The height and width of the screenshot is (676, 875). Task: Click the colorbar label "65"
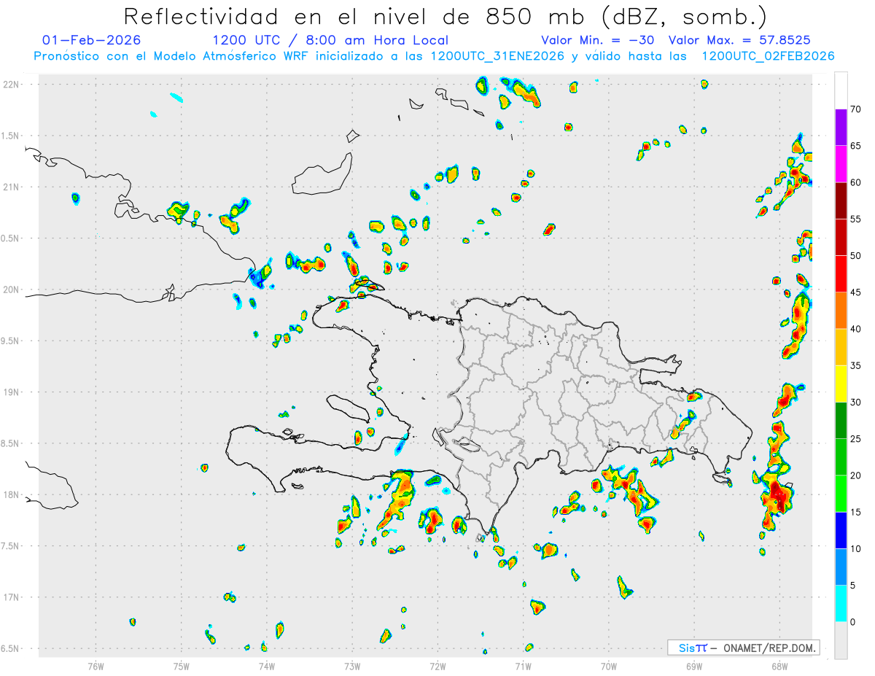click(856, 146)
